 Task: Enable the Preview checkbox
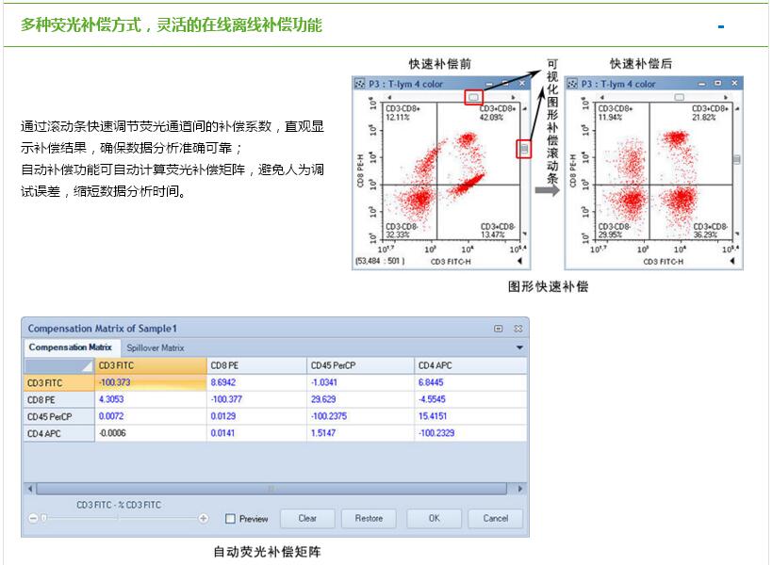[x=230, y=519]
